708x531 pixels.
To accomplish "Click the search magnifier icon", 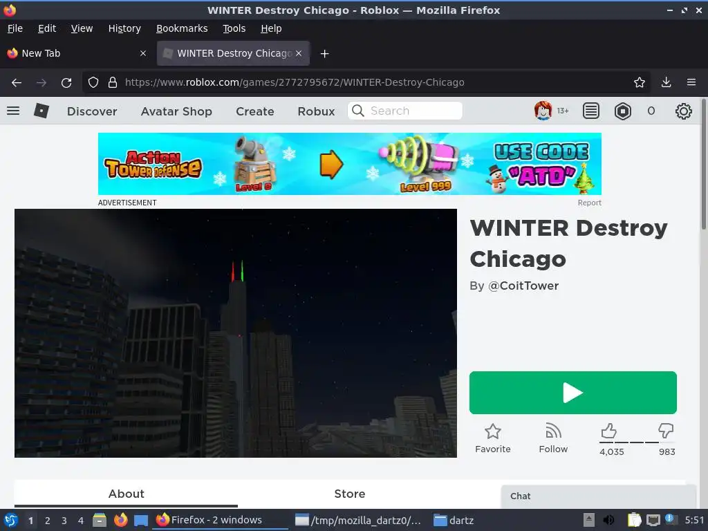I will tap(358, 111).
